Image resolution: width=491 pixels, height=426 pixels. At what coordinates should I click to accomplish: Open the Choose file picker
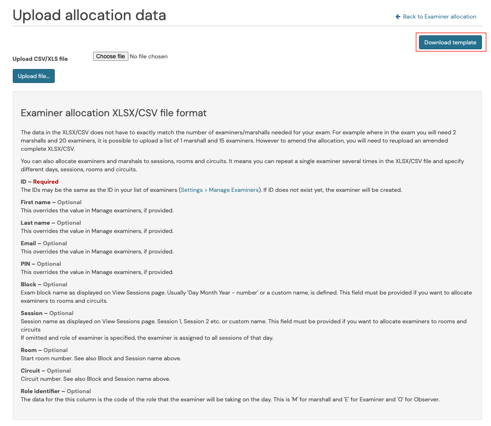(111, 56)
